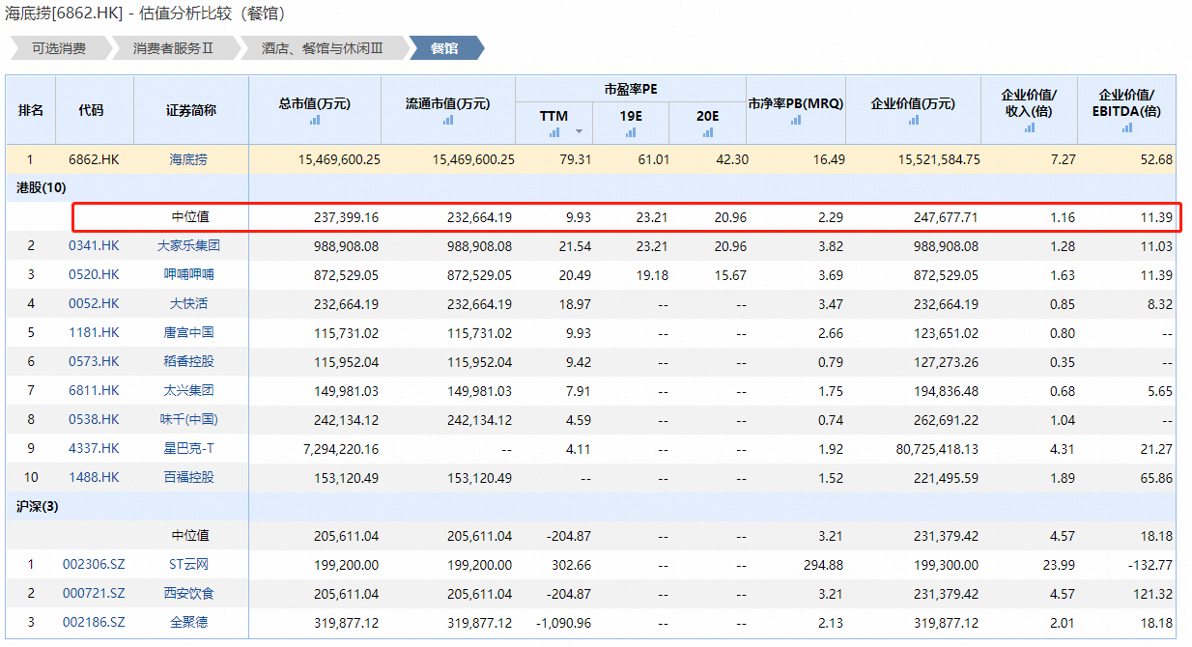
Task: Open ST云网 security link
Action: click(188, 564)
